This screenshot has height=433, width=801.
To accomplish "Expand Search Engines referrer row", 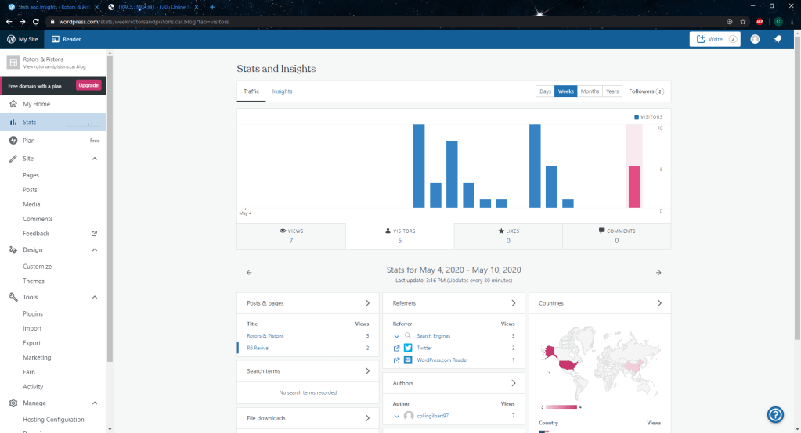I will pos(397,336).
